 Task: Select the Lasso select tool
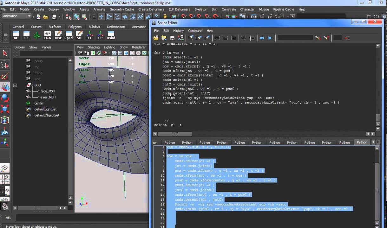pos(5,65)
